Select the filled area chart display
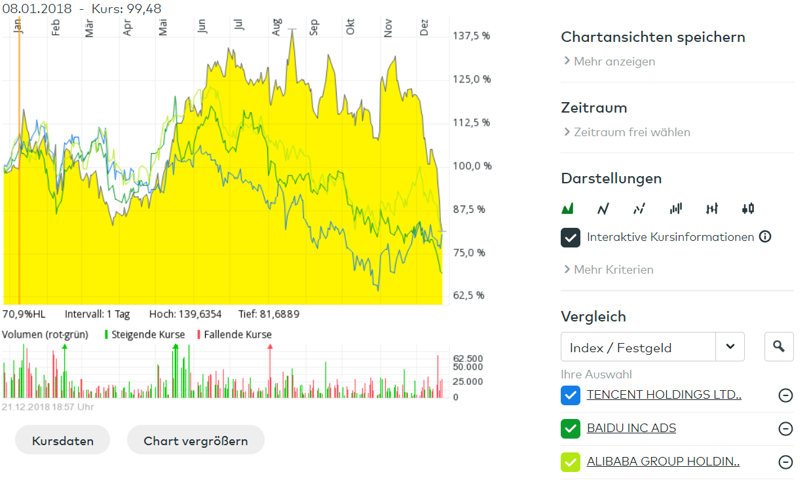This screenshot has height=491, width=809. tap(567, 209)
